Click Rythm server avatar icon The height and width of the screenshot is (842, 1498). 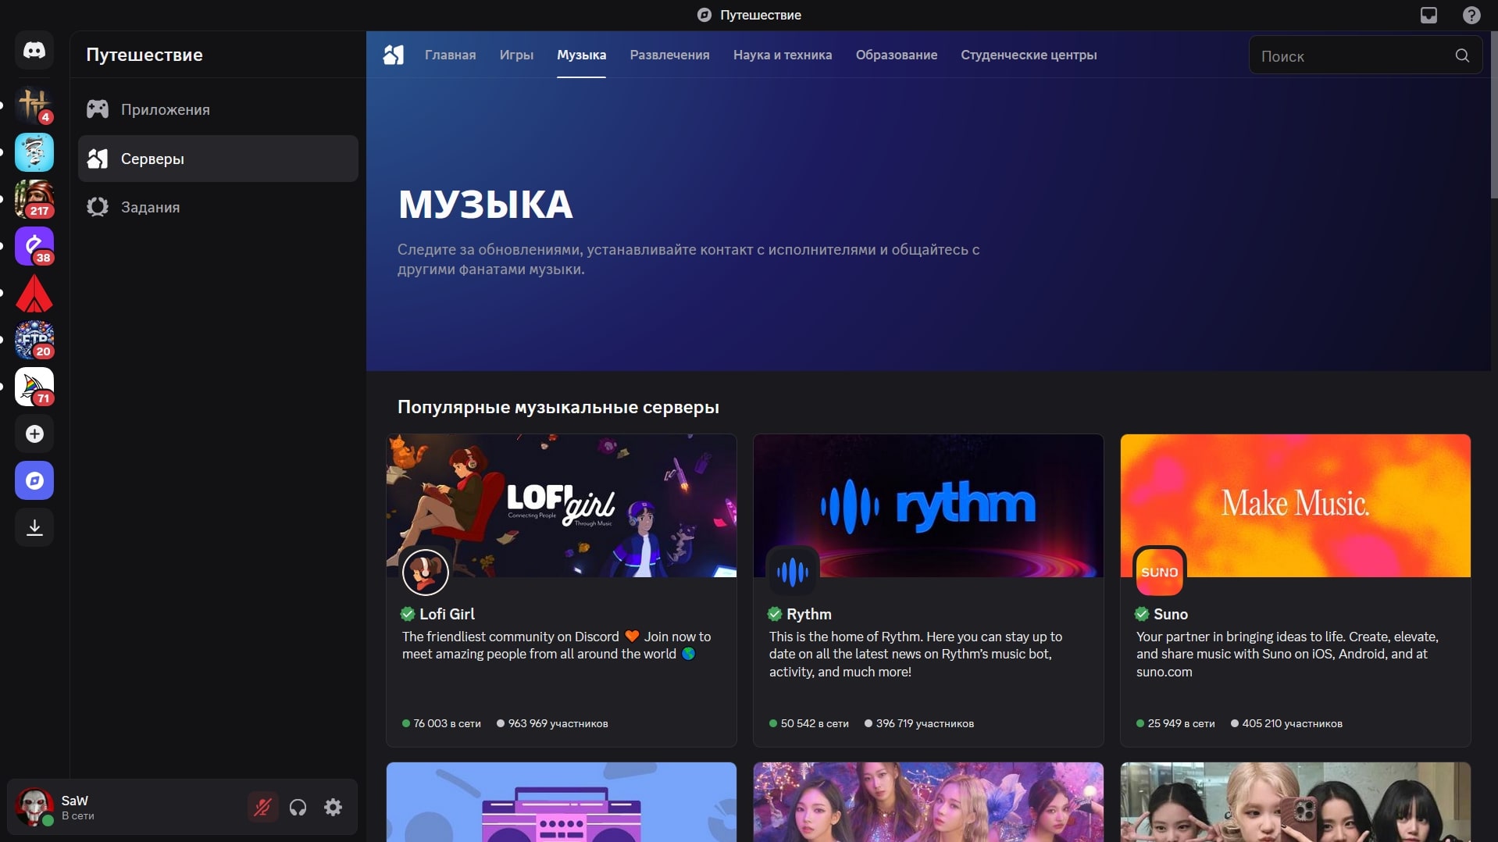(x=792, y=572)
